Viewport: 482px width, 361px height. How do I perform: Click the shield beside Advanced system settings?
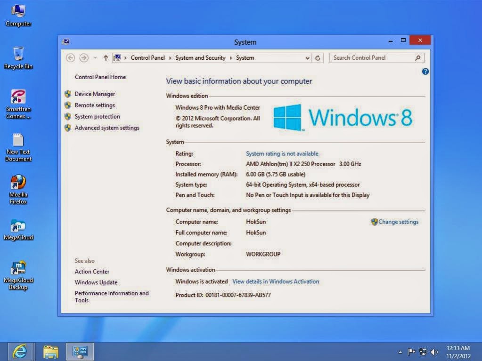(68, 128)
